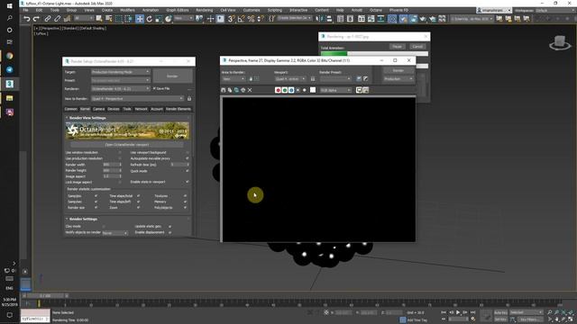Open the Viewport dropdown in frame window
The width and height of the screenshot is (577, 324).
(290, 79)
